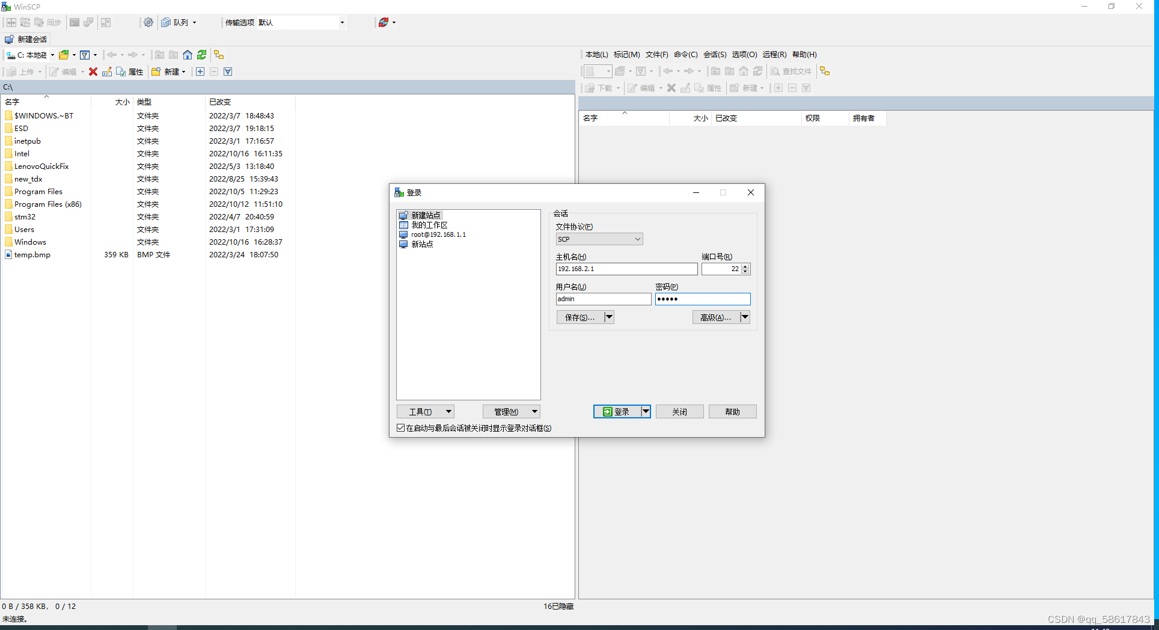This screenshot has height=630, width=1159.
Task: Click the local invert selection icon
Action: 228,72
